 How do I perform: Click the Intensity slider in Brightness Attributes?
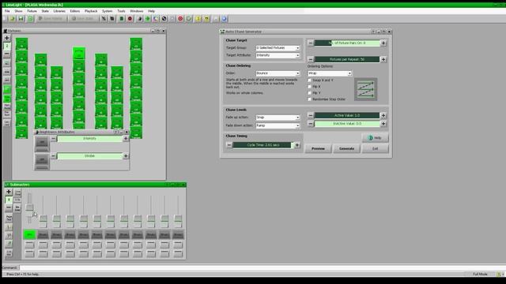pos(89,139)
